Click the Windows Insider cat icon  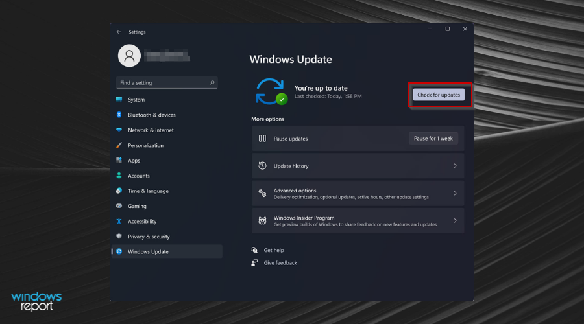(x=263, y=220)
